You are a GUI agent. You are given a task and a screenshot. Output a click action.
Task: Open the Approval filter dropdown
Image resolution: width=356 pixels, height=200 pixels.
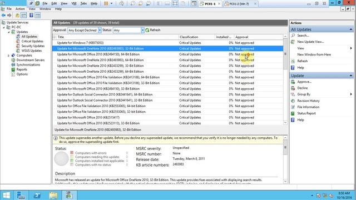point(100,30)
